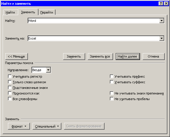170x137 pixels.
Task: Open the Формат dropdown button
Action: click(19, 126)
